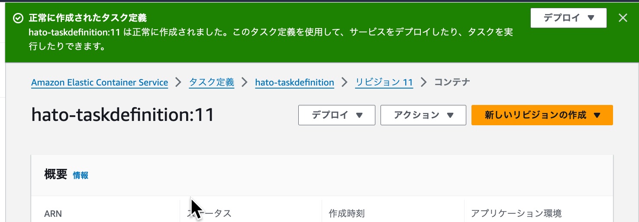This screenshot has width=639, height=222.
Task: Click the green success checkmark icon
Action: point(18,18)
